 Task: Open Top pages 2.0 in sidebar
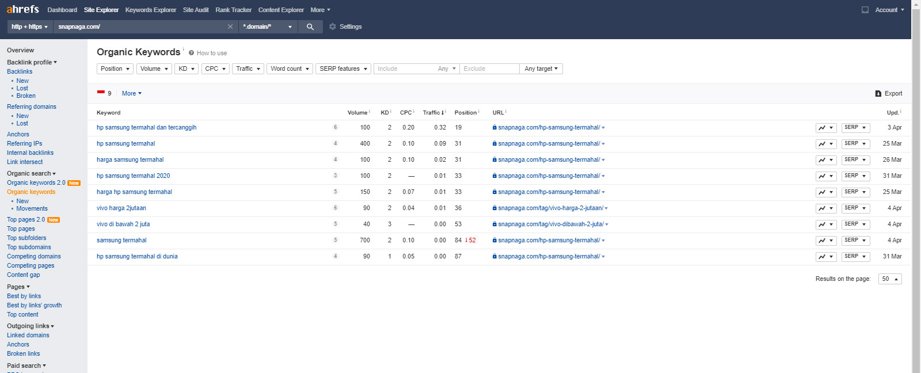click(26, 219)
